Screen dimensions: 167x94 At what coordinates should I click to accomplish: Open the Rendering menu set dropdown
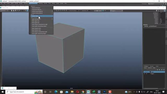point(4,11)
